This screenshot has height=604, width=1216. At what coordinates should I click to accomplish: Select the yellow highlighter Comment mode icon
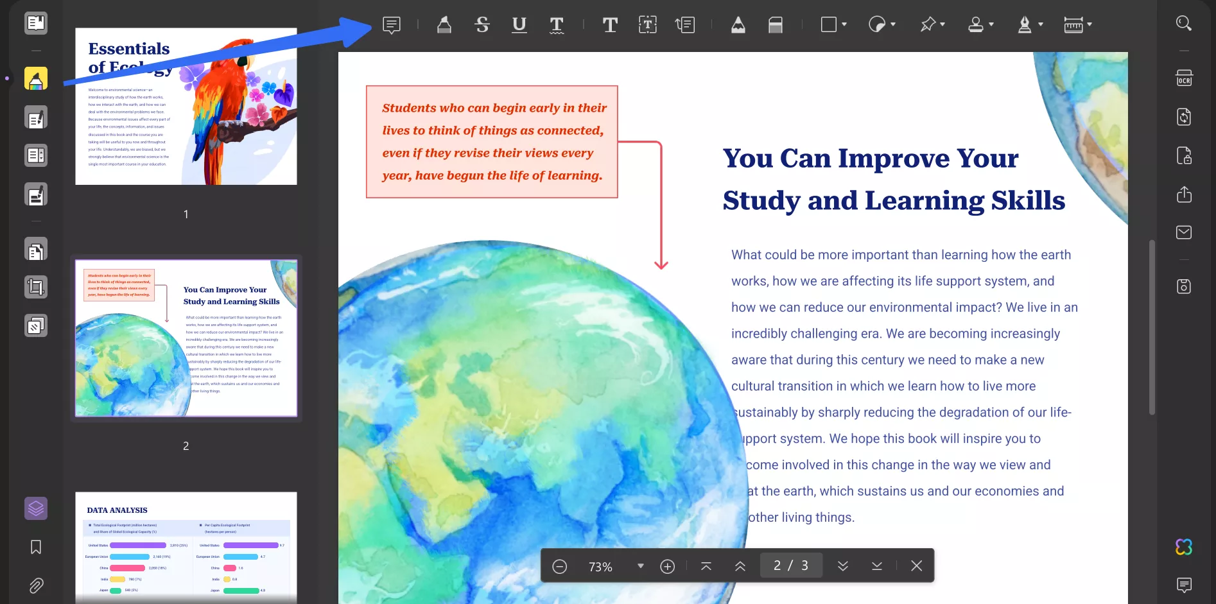click(36, 79)
